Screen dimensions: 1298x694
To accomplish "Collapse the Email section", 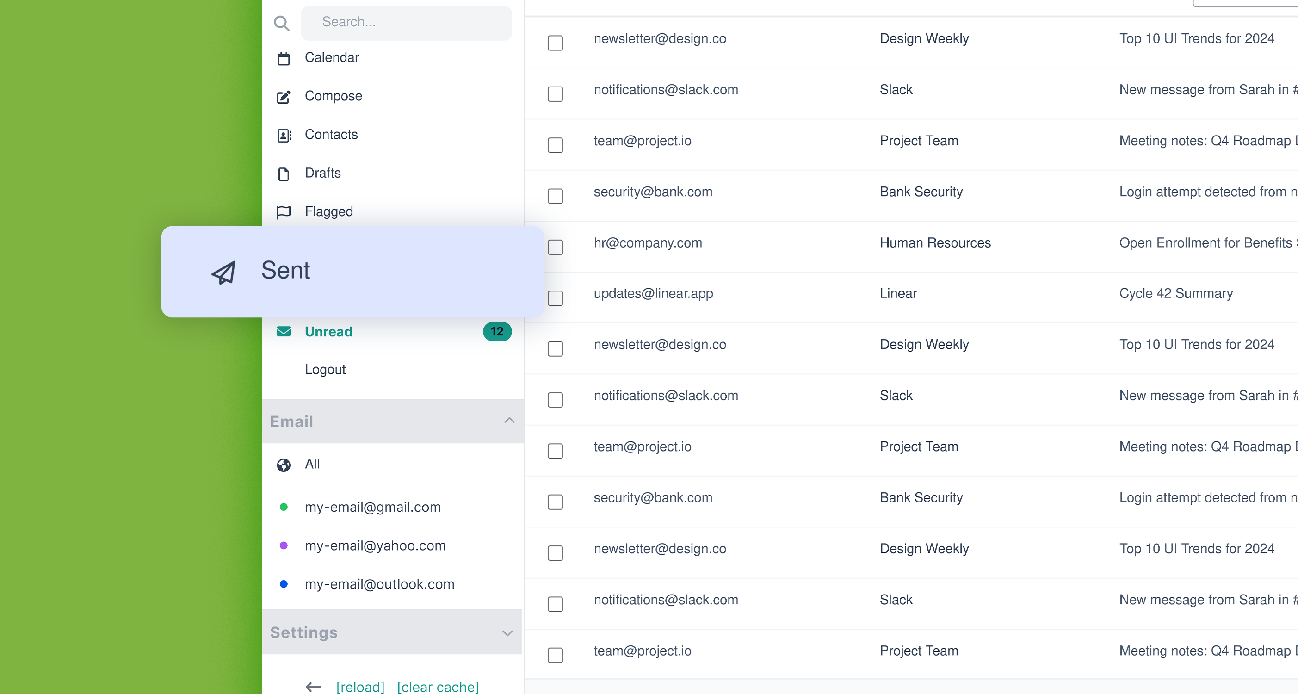I will point(509,421).
